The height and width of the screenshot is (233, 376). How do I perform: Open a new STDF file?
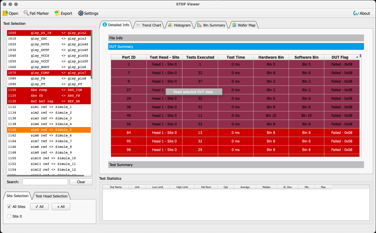click(10, 13)
